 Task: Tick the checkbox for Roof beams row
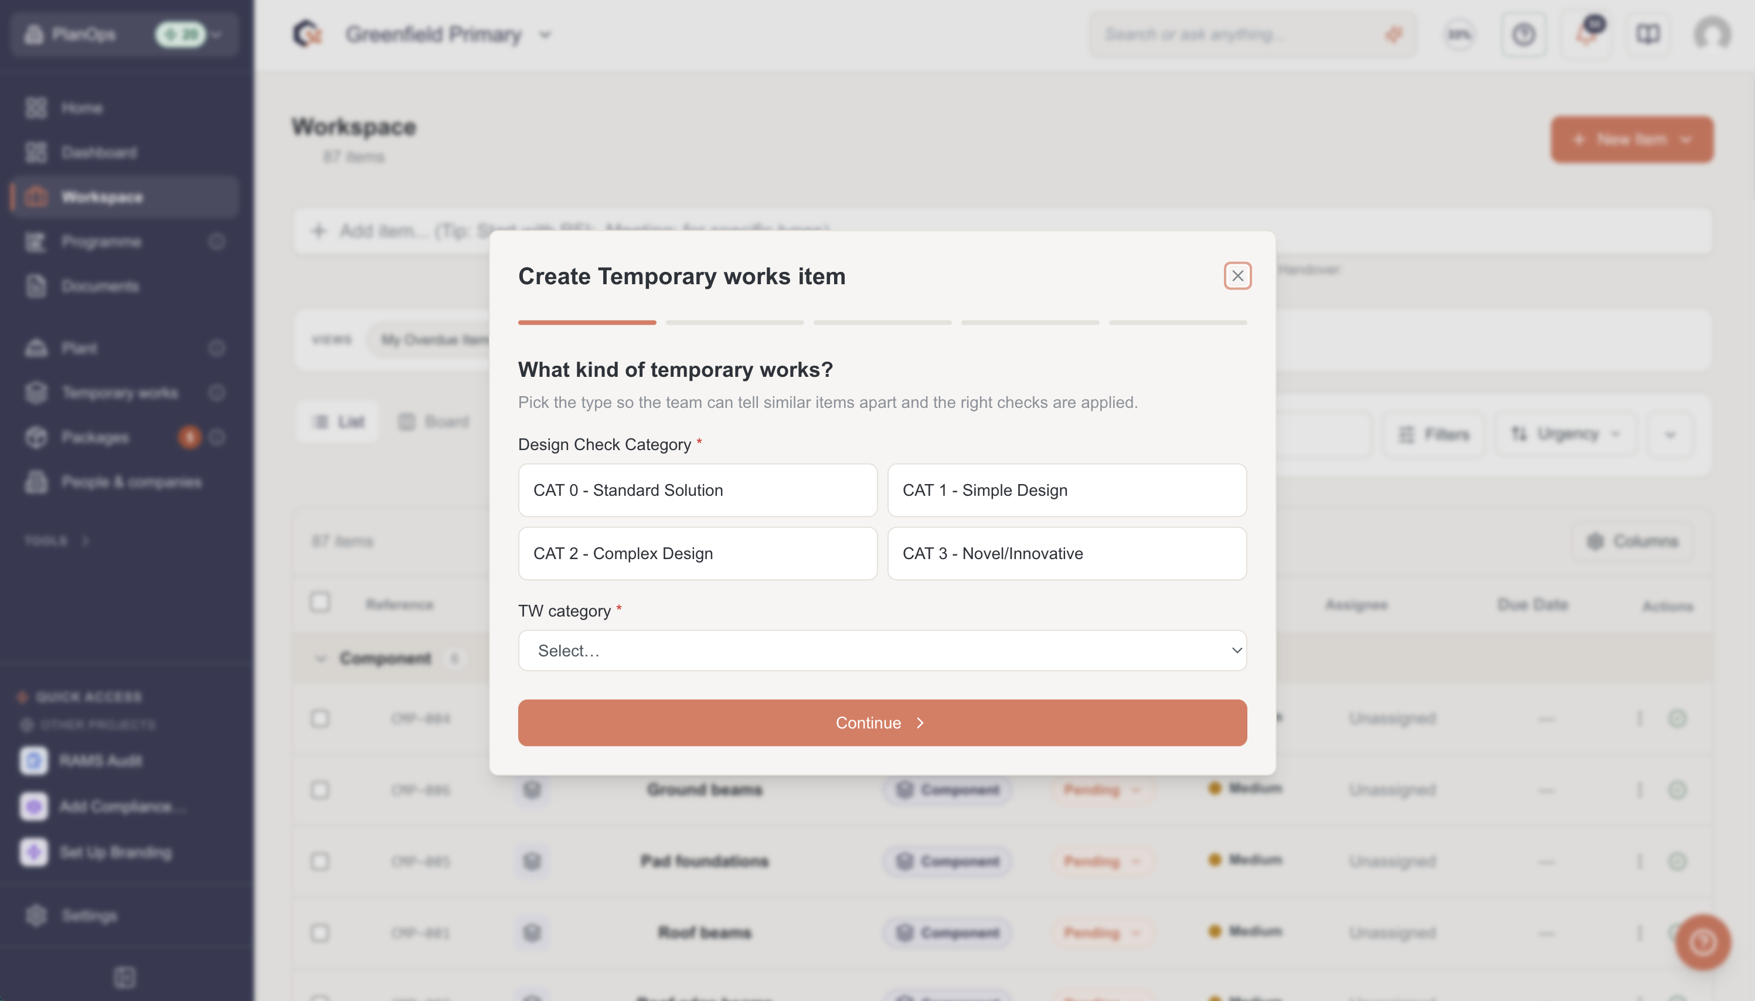(319, 933)
